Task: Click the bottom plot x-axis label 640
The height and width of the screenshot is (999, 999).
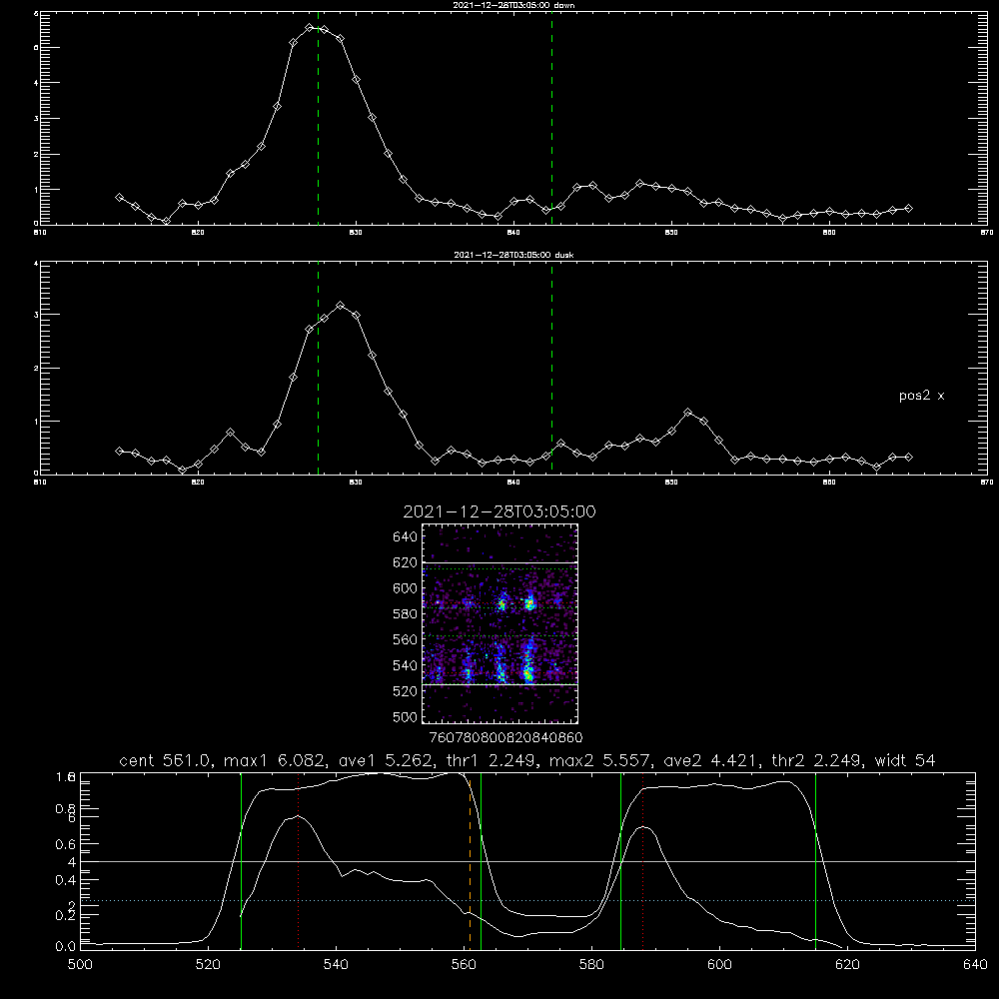Action: pyautogui.click(x=975, y=965)
